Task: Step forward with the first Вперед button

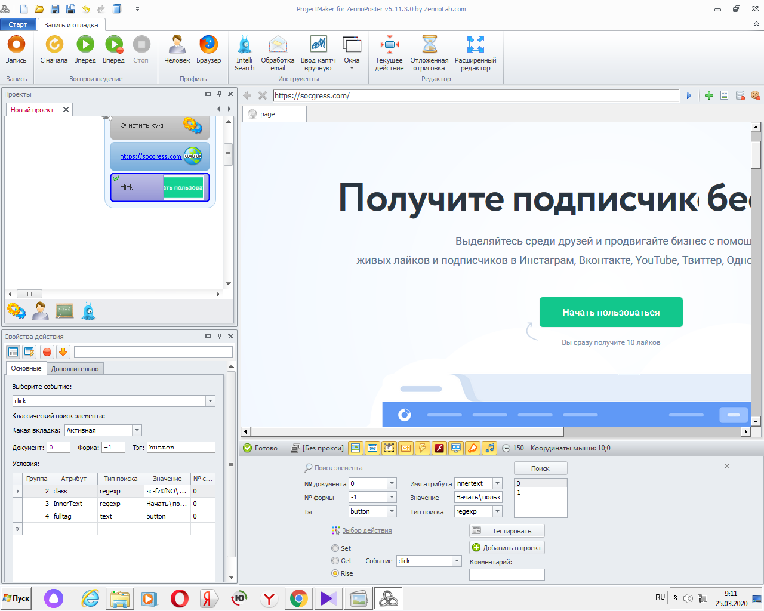Action: coord(85,50)
